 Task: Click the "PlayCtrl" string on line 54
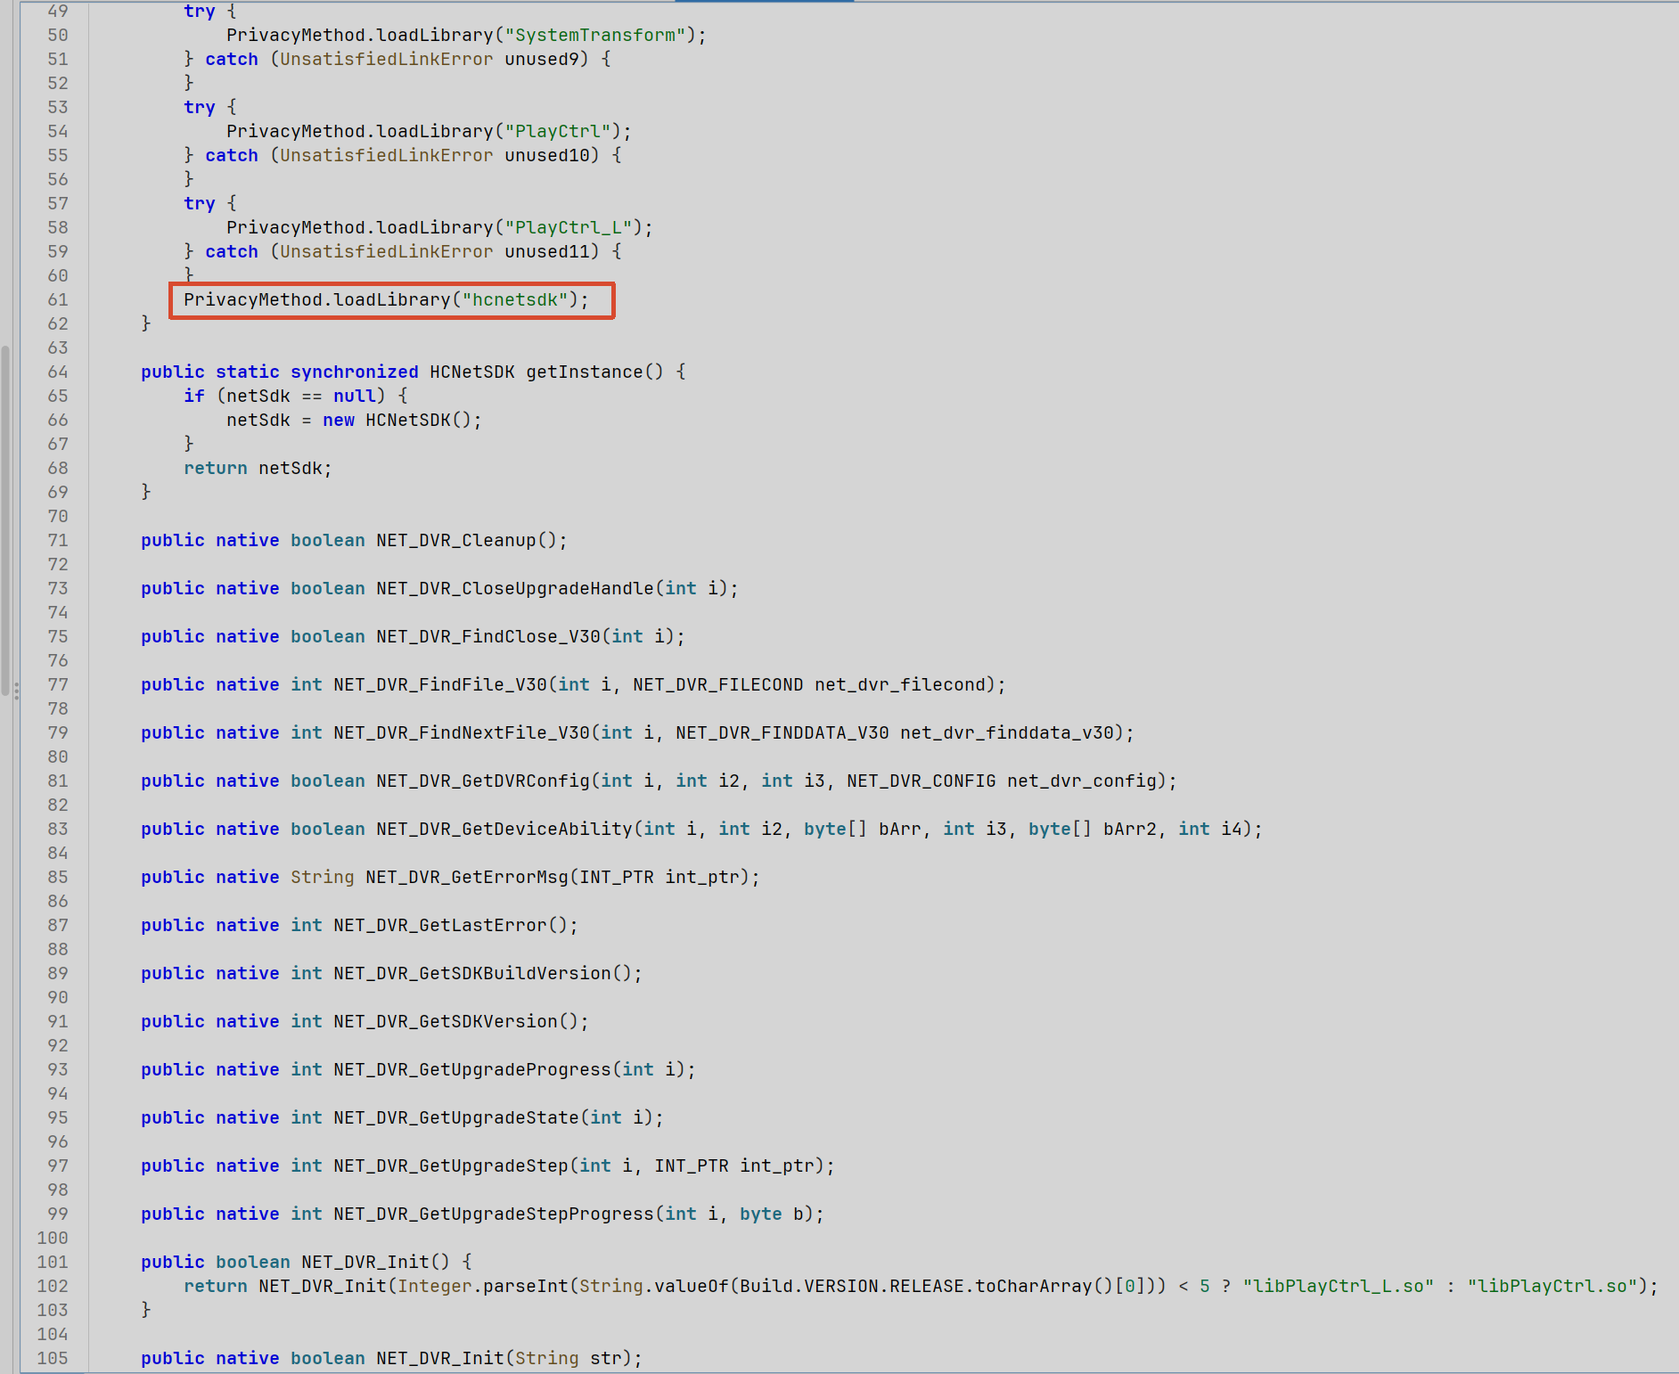(x=558, y=131)
